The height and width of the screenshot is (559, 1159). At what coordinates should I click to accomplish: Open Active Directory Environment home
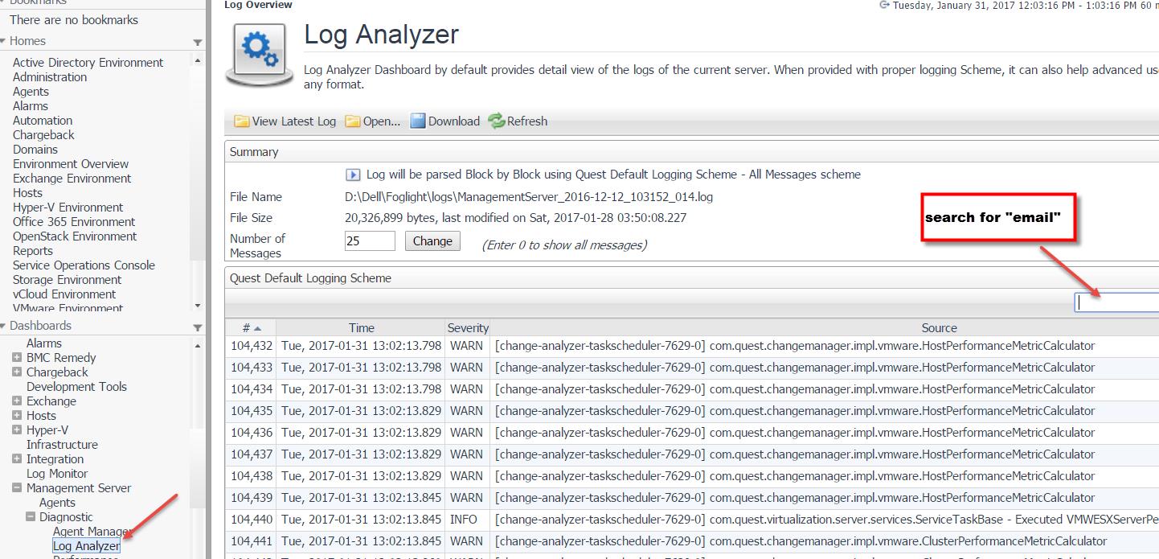coord(88,63)
